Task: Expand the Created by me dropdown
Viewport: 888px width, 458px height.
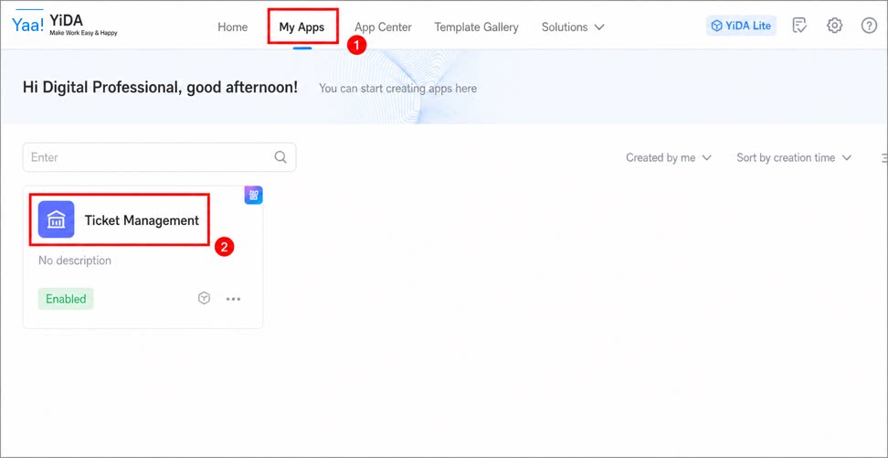Action: [x=668, y=157]
